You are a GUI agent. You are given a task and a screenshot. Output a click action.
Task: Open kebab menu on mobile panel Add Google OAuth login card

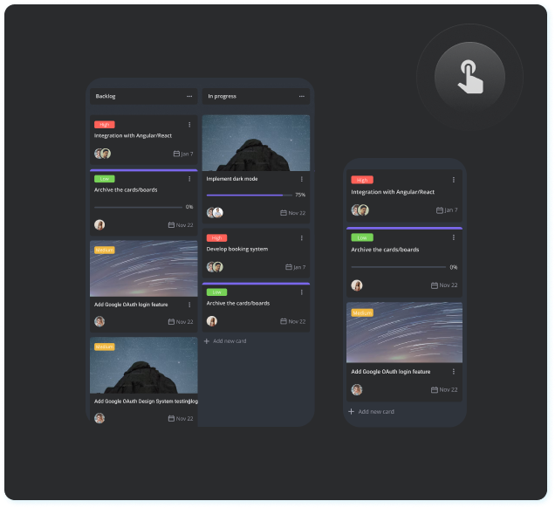454,371
